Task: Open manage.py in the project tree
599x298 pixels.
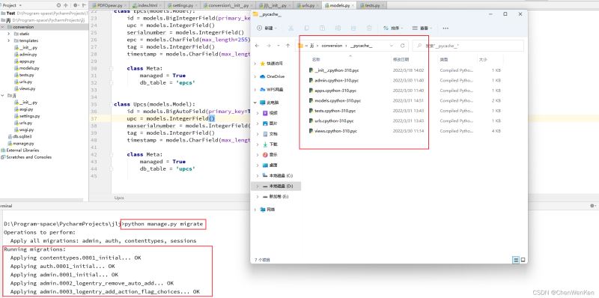Action: [23, 143]
